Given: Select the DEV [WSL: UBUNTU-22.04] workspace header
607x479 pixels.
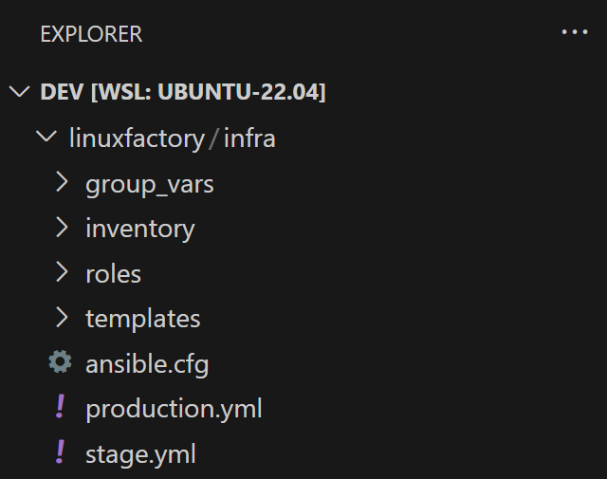Looking at the screenshot, I should tap(183, 92).
